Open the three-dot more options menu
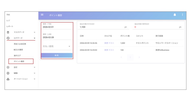This screenshot has width=191, height=107. [x=183, y=15]
